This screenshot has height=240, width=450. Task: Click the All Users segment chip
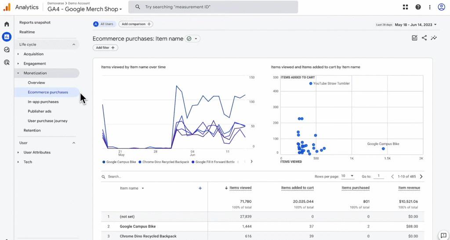pos(105,24)
